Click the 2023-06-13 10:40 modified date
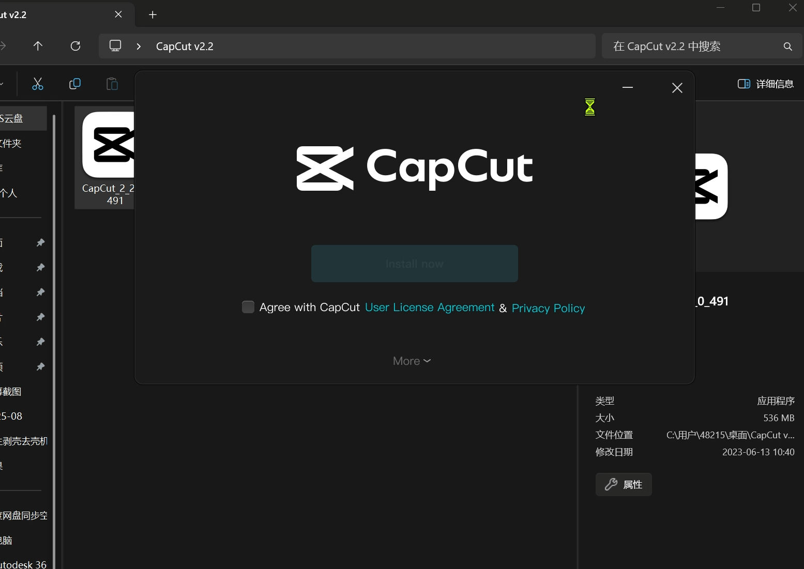Image resolution: width=804 pixels, height=569 pixels. [758, 452]
